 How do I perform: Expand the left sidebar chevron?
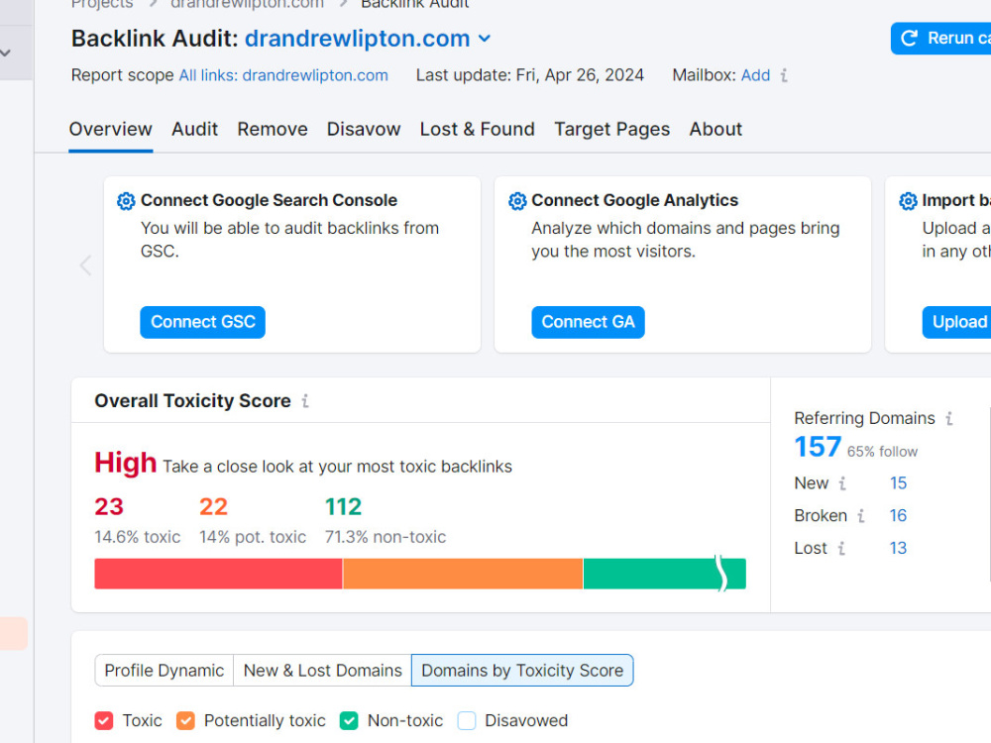click(6, 53)
